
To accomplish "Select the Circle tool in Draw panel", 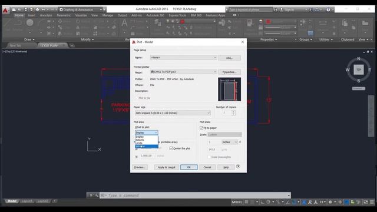I will 30,23.
